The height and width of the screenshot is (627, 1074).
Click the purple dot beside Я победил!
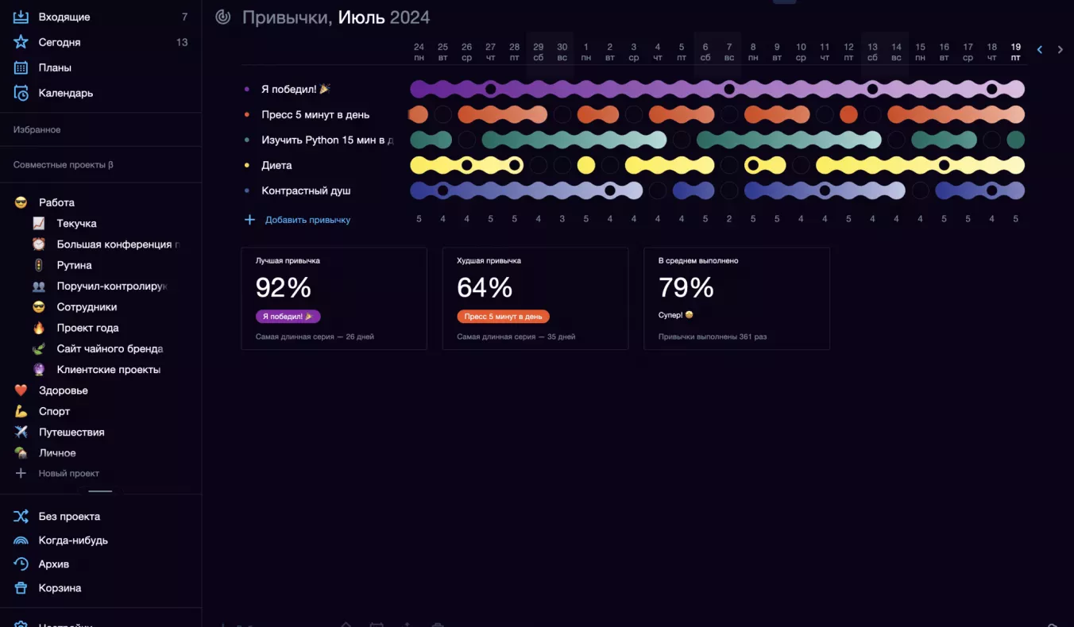click(x=248, y=89)
